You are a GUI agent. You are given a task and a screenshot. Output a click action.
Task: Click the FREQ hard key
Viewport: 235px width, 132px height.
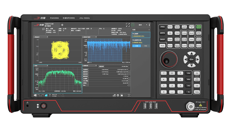tap(163, 27)
